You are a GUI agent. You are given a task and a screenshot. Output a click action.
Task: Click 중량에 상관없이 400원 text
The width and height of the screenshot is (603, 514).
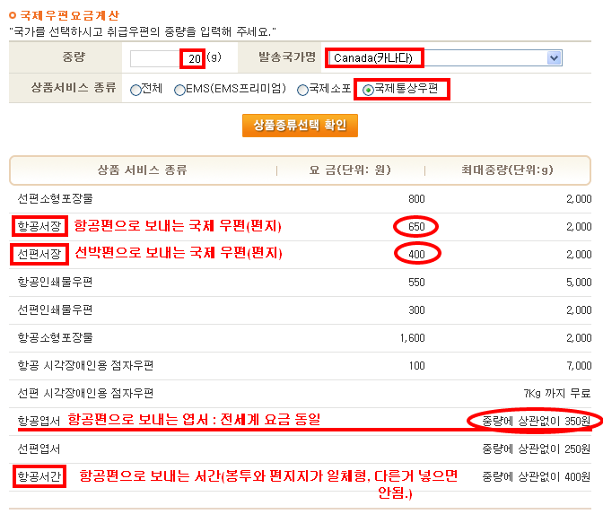[x=537, y=476]
